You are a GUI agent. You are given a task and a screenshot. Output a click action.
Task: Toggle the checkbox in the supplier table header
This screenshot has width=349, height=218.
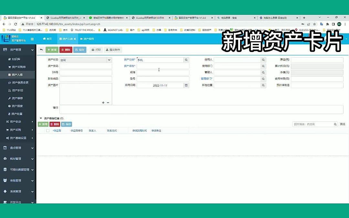[x=48, y=130]
